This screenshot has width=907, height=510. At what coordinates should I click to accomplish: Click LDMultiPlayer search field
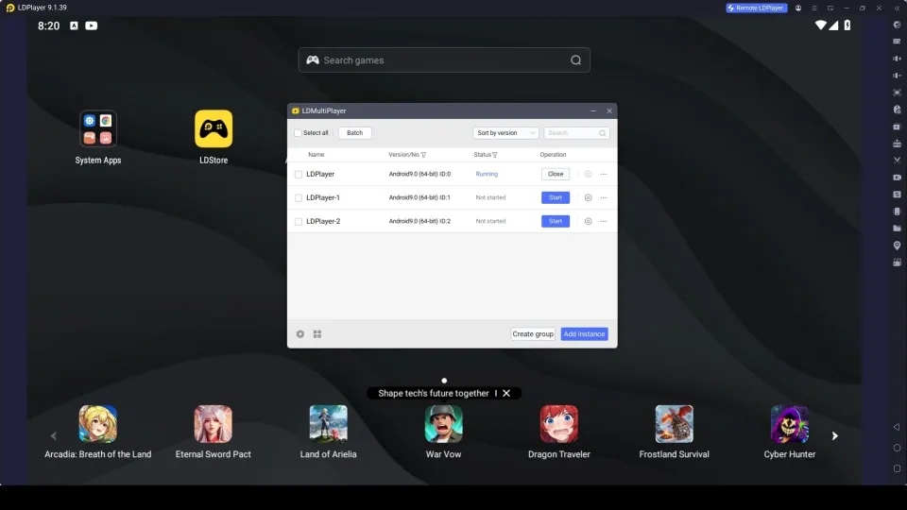tap(576, 133)
